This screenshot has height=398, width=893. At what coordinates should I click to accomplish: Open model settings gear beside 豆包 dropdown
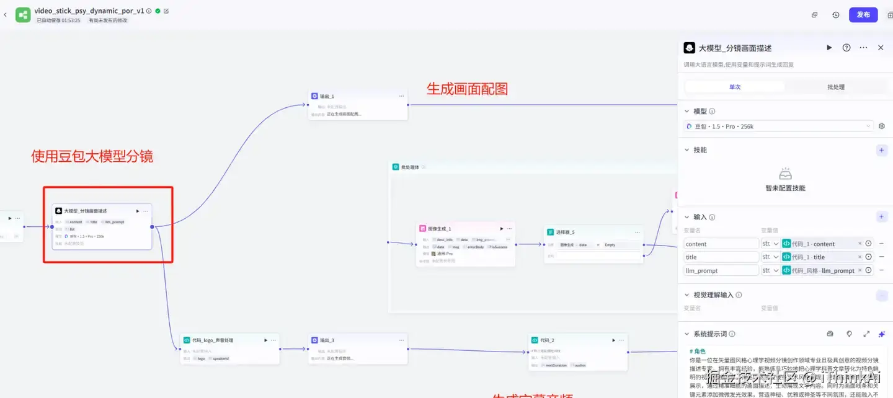[882, 126]
